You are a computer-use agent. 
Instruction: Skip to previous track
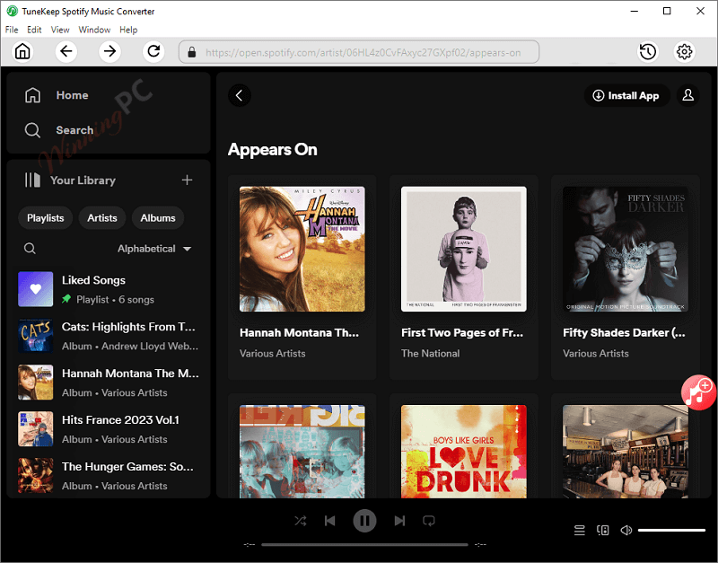tap(329, 521)
